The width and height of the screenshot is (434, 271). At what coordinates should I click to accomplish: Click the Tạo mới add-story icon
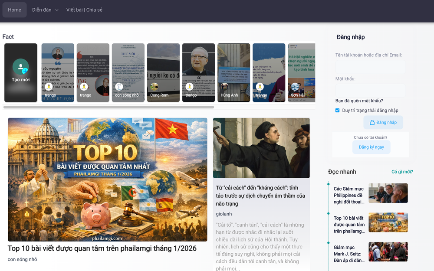(20, 67)
